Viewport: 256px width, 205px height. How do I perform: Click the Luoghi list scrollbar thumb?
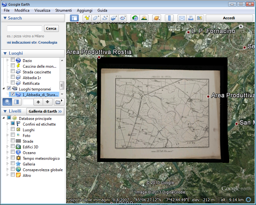pos(62,85)
